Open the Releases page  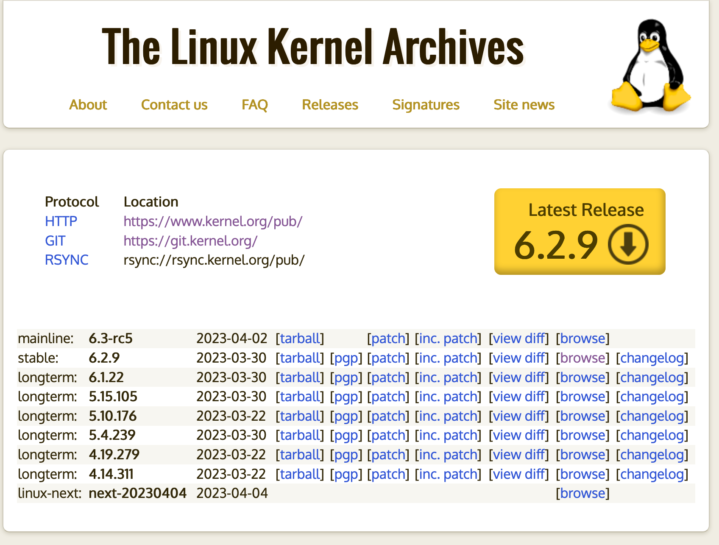[x=330, y=105]
